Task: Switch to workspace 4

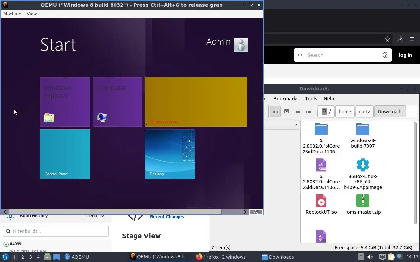Action: coord(38,257)
